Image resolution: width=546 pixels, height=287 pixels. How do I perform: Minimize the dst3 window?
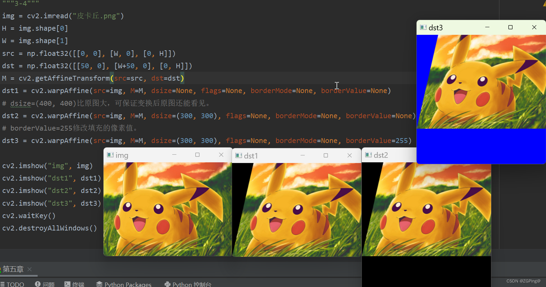tap(487, 28)
